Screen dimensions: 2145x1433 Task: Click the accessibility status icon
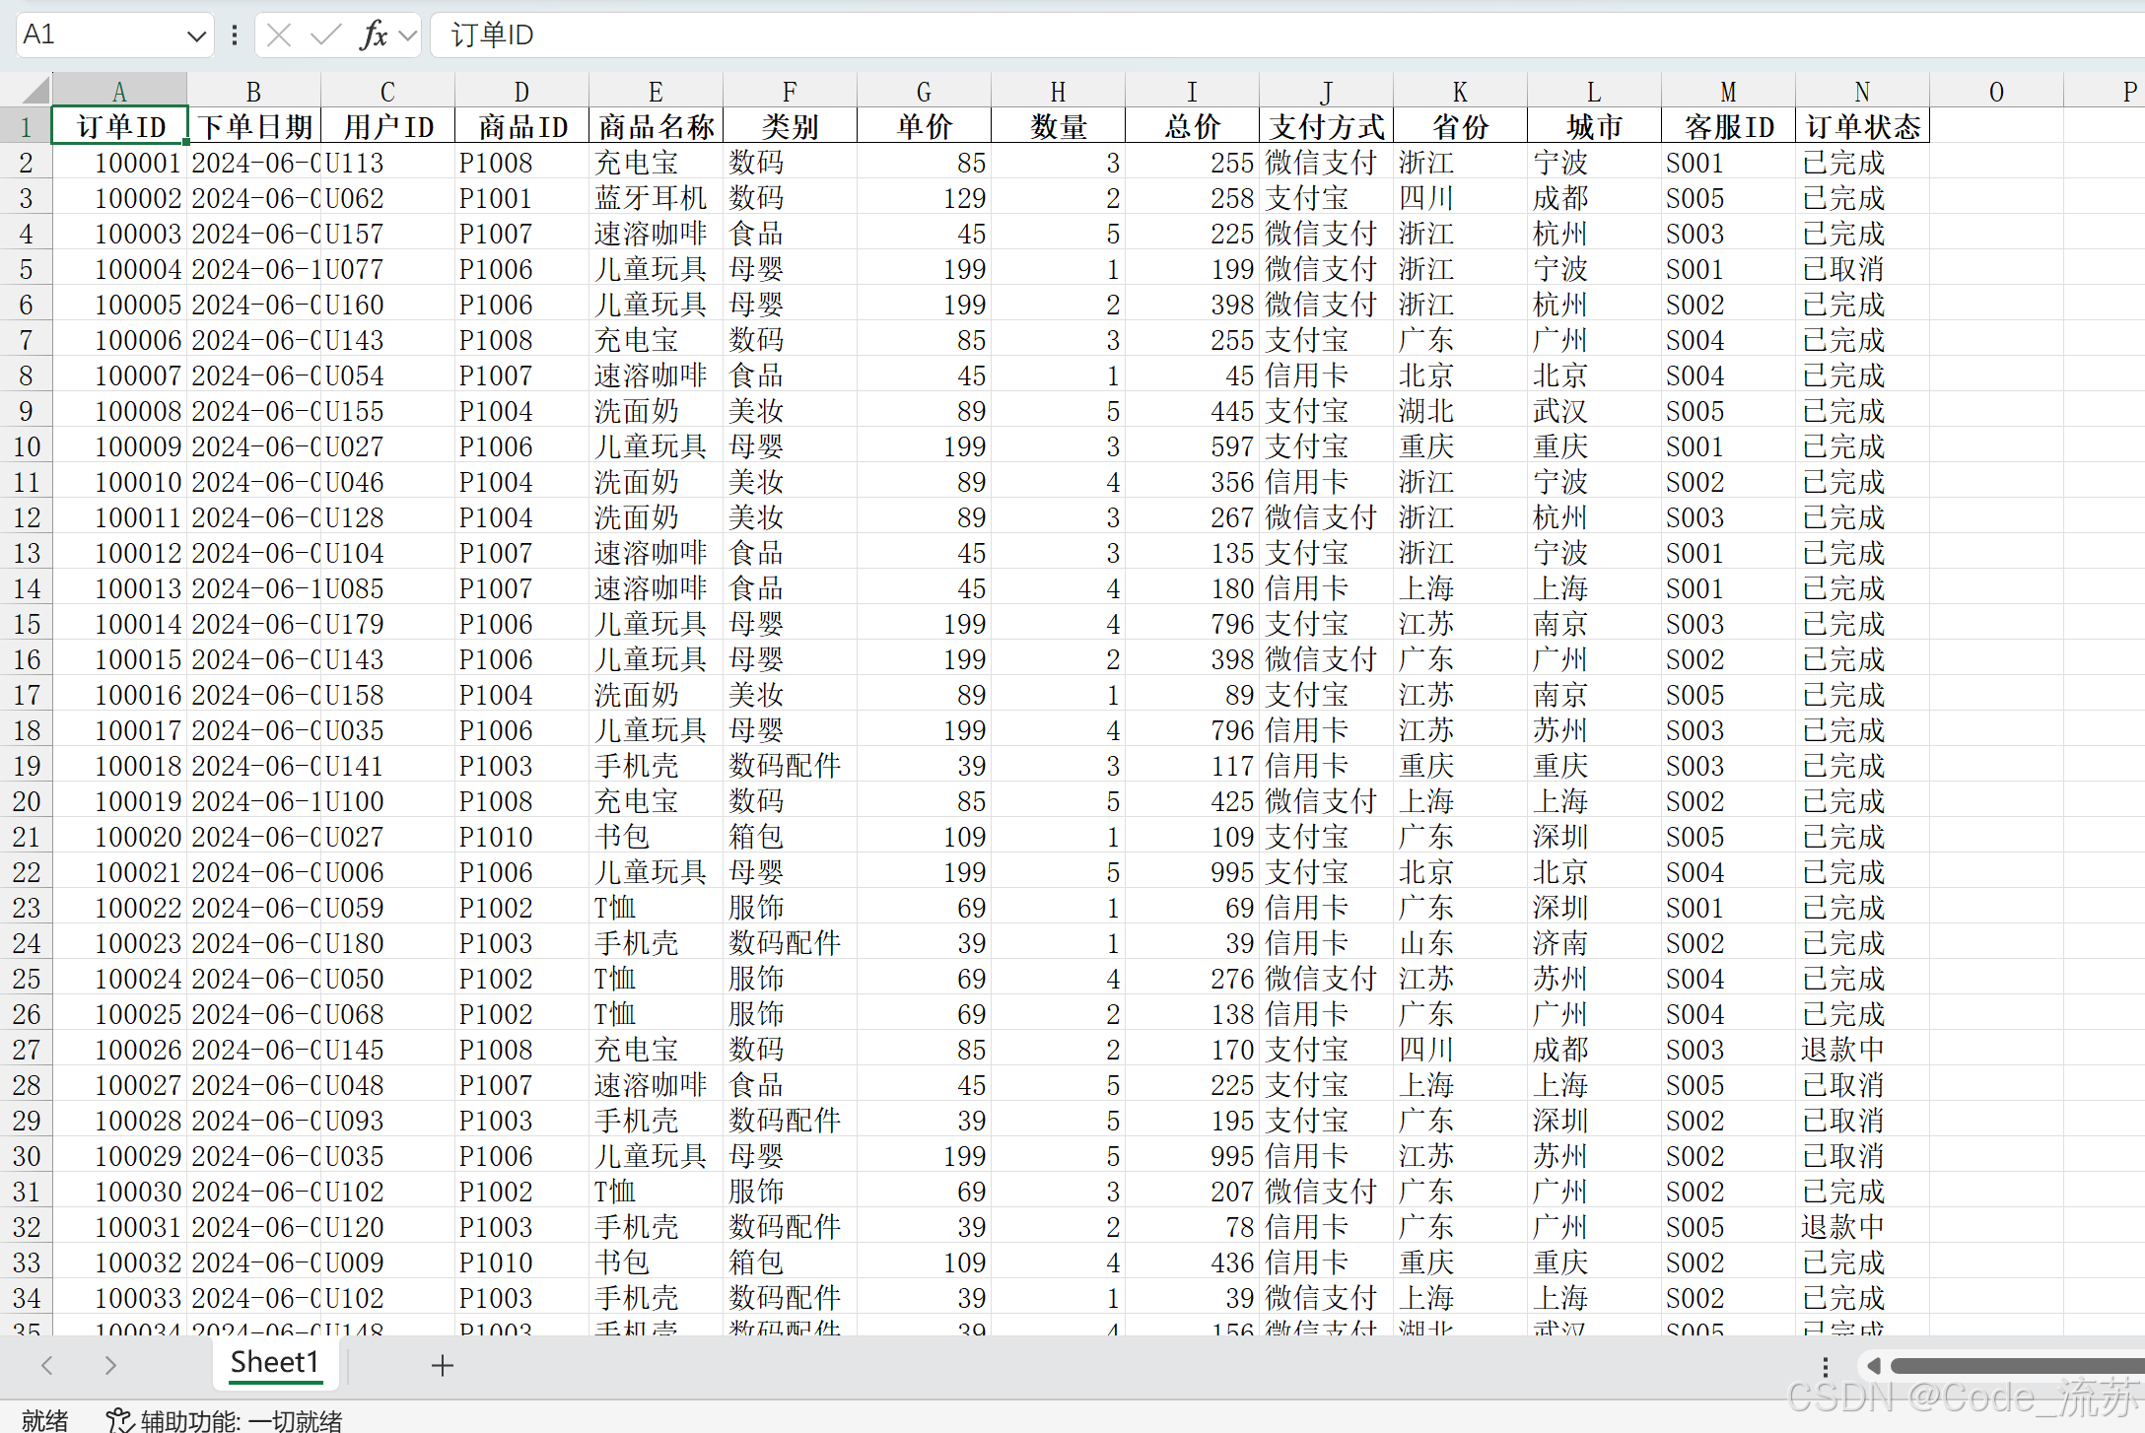pos(119,1420)
